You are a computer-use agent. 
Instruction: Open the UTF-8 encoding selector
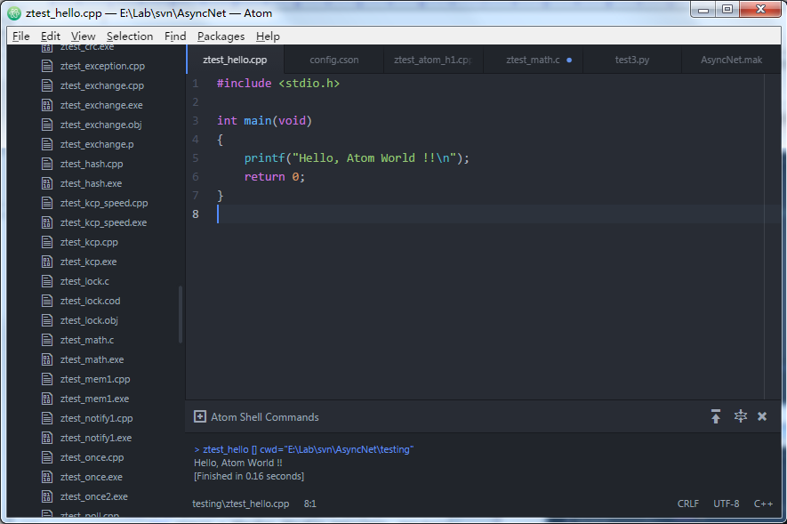click(x=727, y=504)
